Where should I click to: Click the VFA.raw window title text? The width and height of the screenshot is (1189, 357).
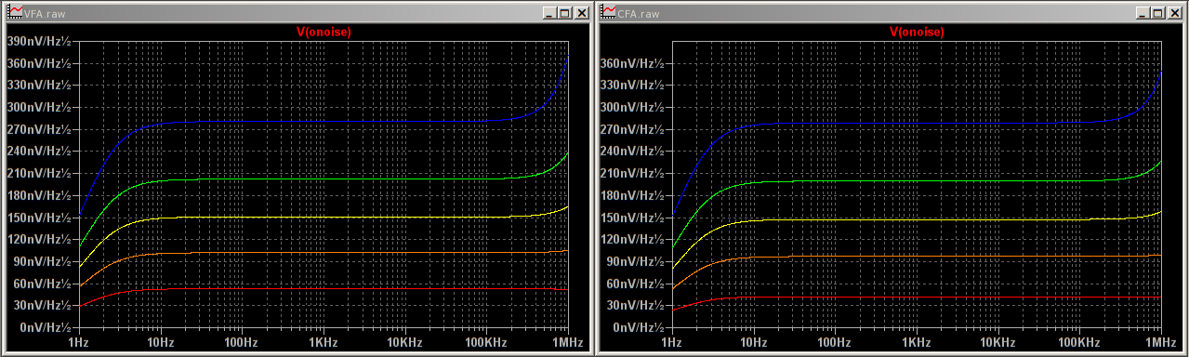[x=44, y=14]
